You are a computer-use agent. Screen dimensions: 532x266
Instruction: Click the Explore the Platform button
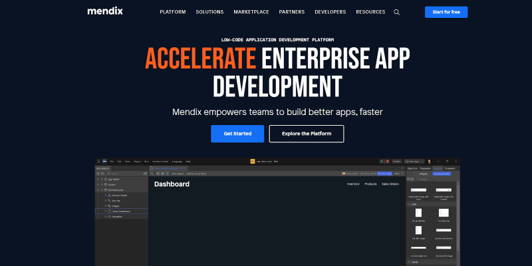(307, 134)
